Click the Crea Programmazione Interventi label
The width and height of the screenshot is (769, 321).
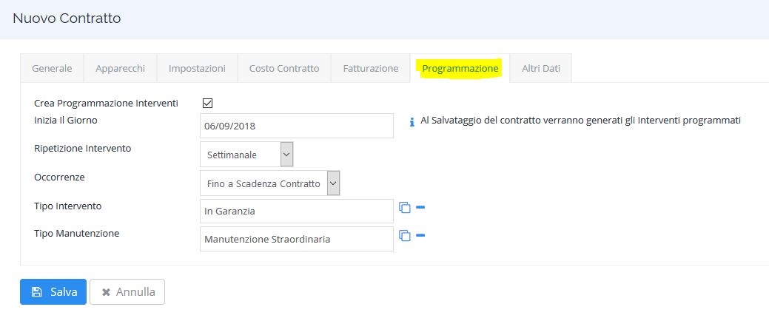point(107,104)
